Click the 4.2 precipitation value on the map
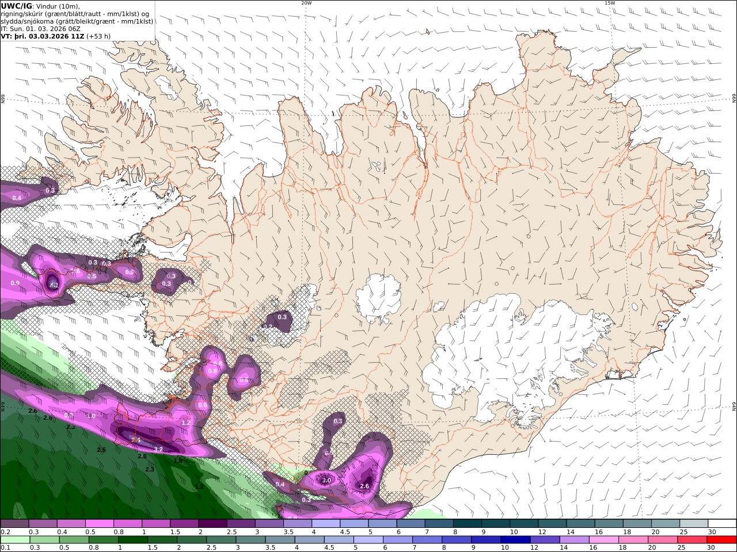The image size is (737, 552). point(54,285)
